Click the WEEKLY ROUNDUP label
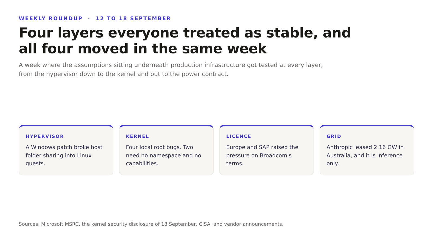The width and height of the screenshot is (433, 243). (51, 18)
